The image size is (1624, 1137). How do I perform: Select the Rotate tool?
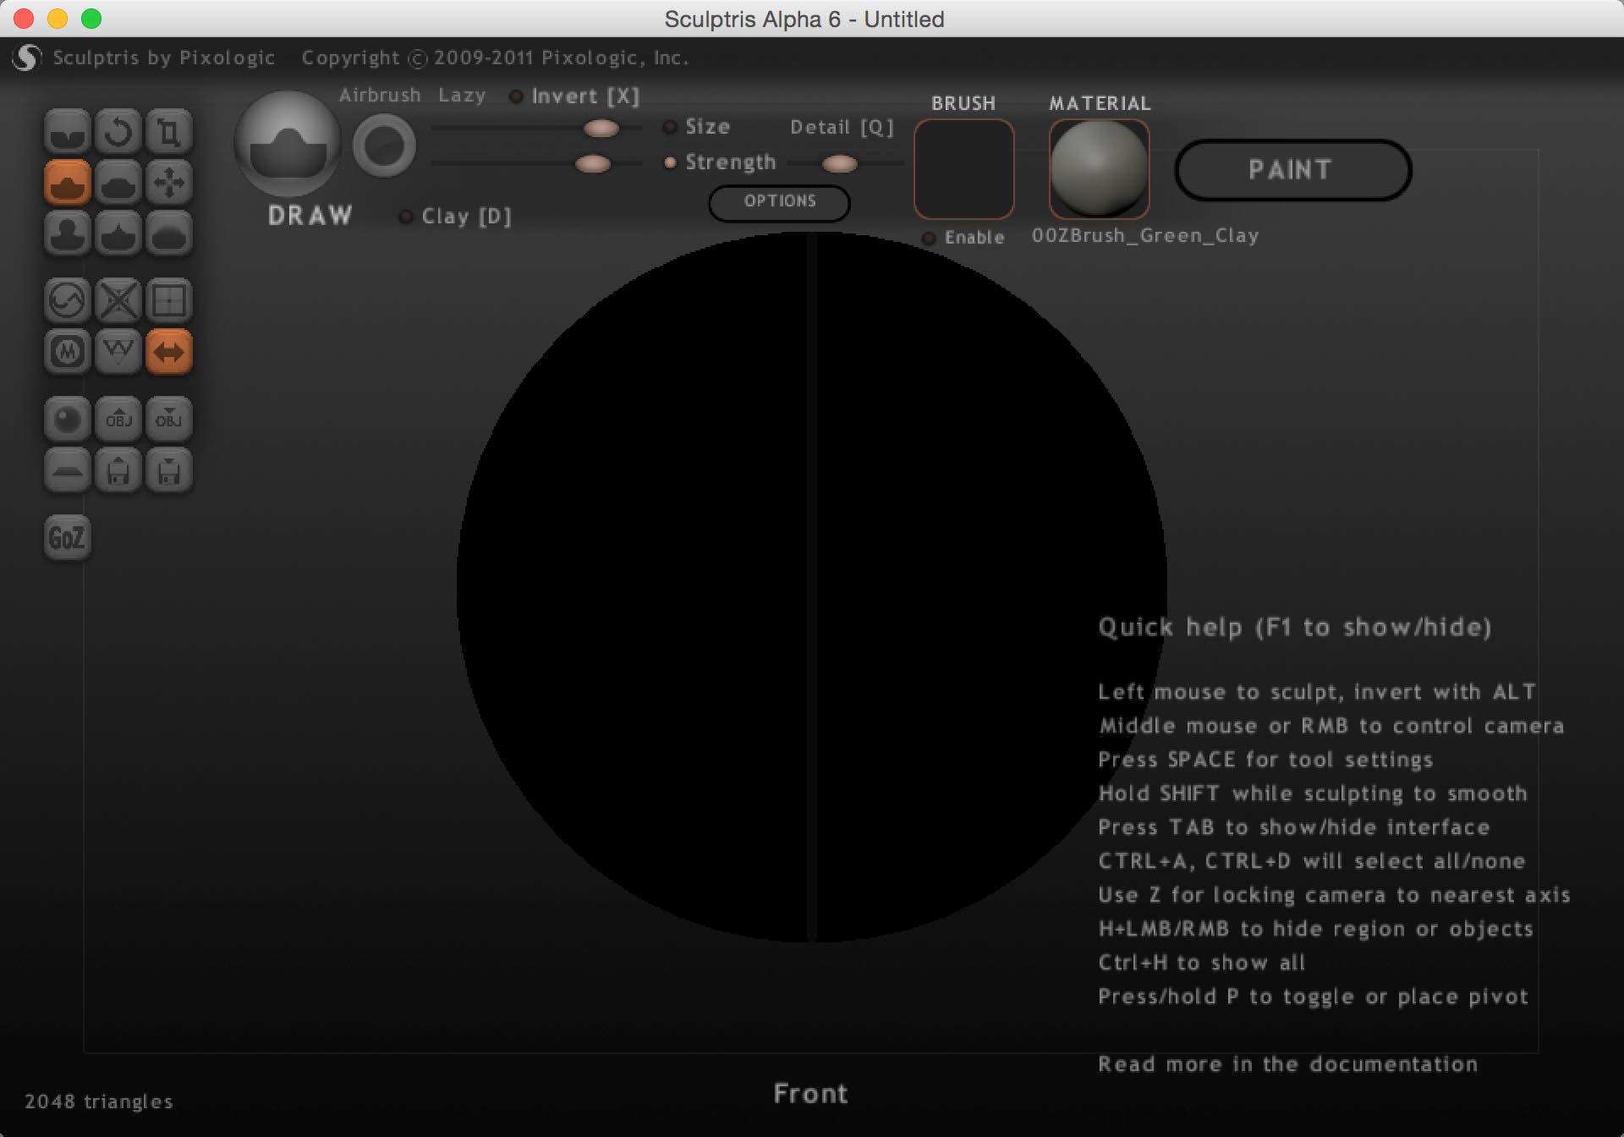tap(118, 132)
